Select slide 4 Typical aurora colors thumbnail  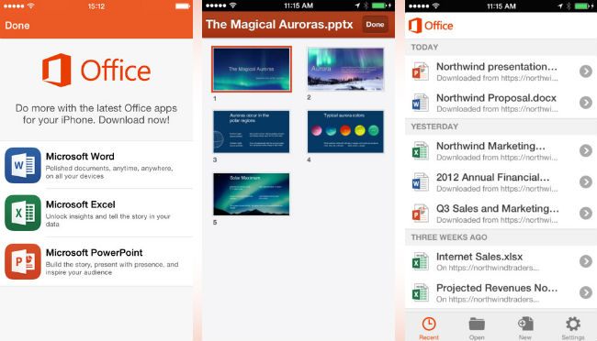(345, 131)
